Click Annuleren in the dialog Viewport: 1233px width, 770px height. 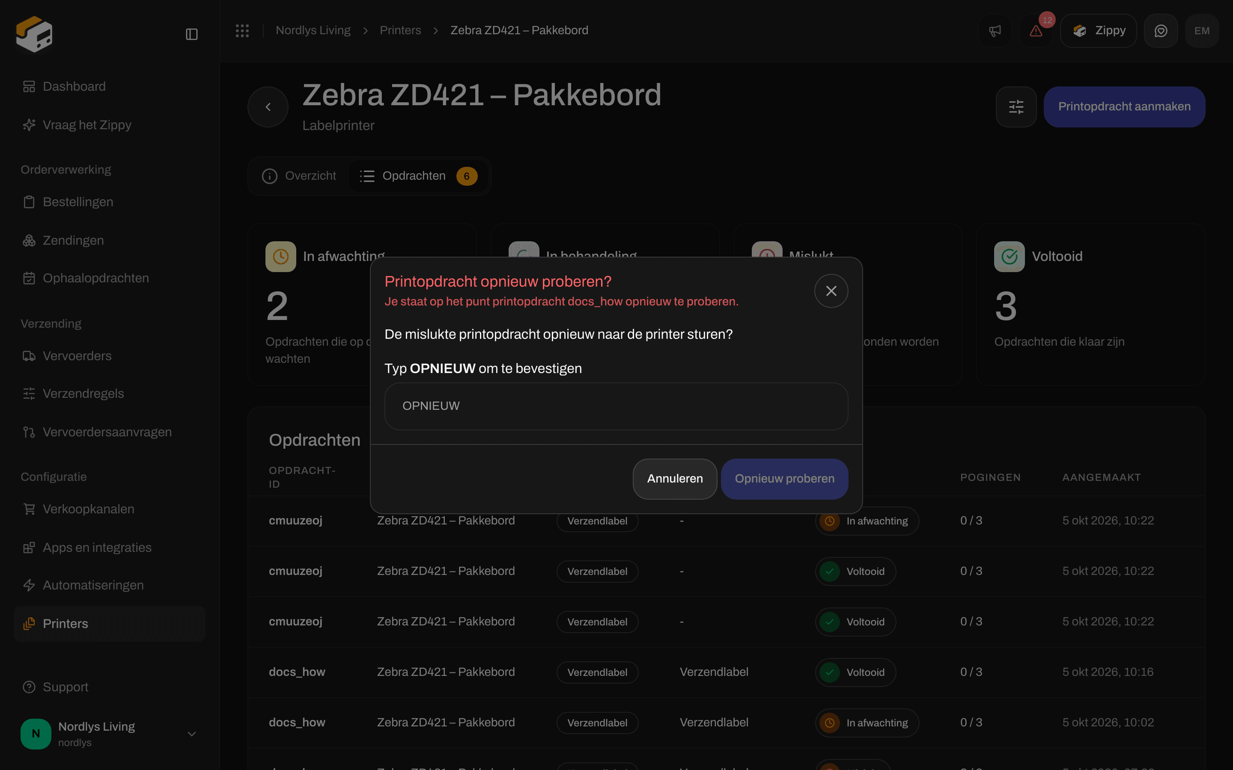[675, 479]
